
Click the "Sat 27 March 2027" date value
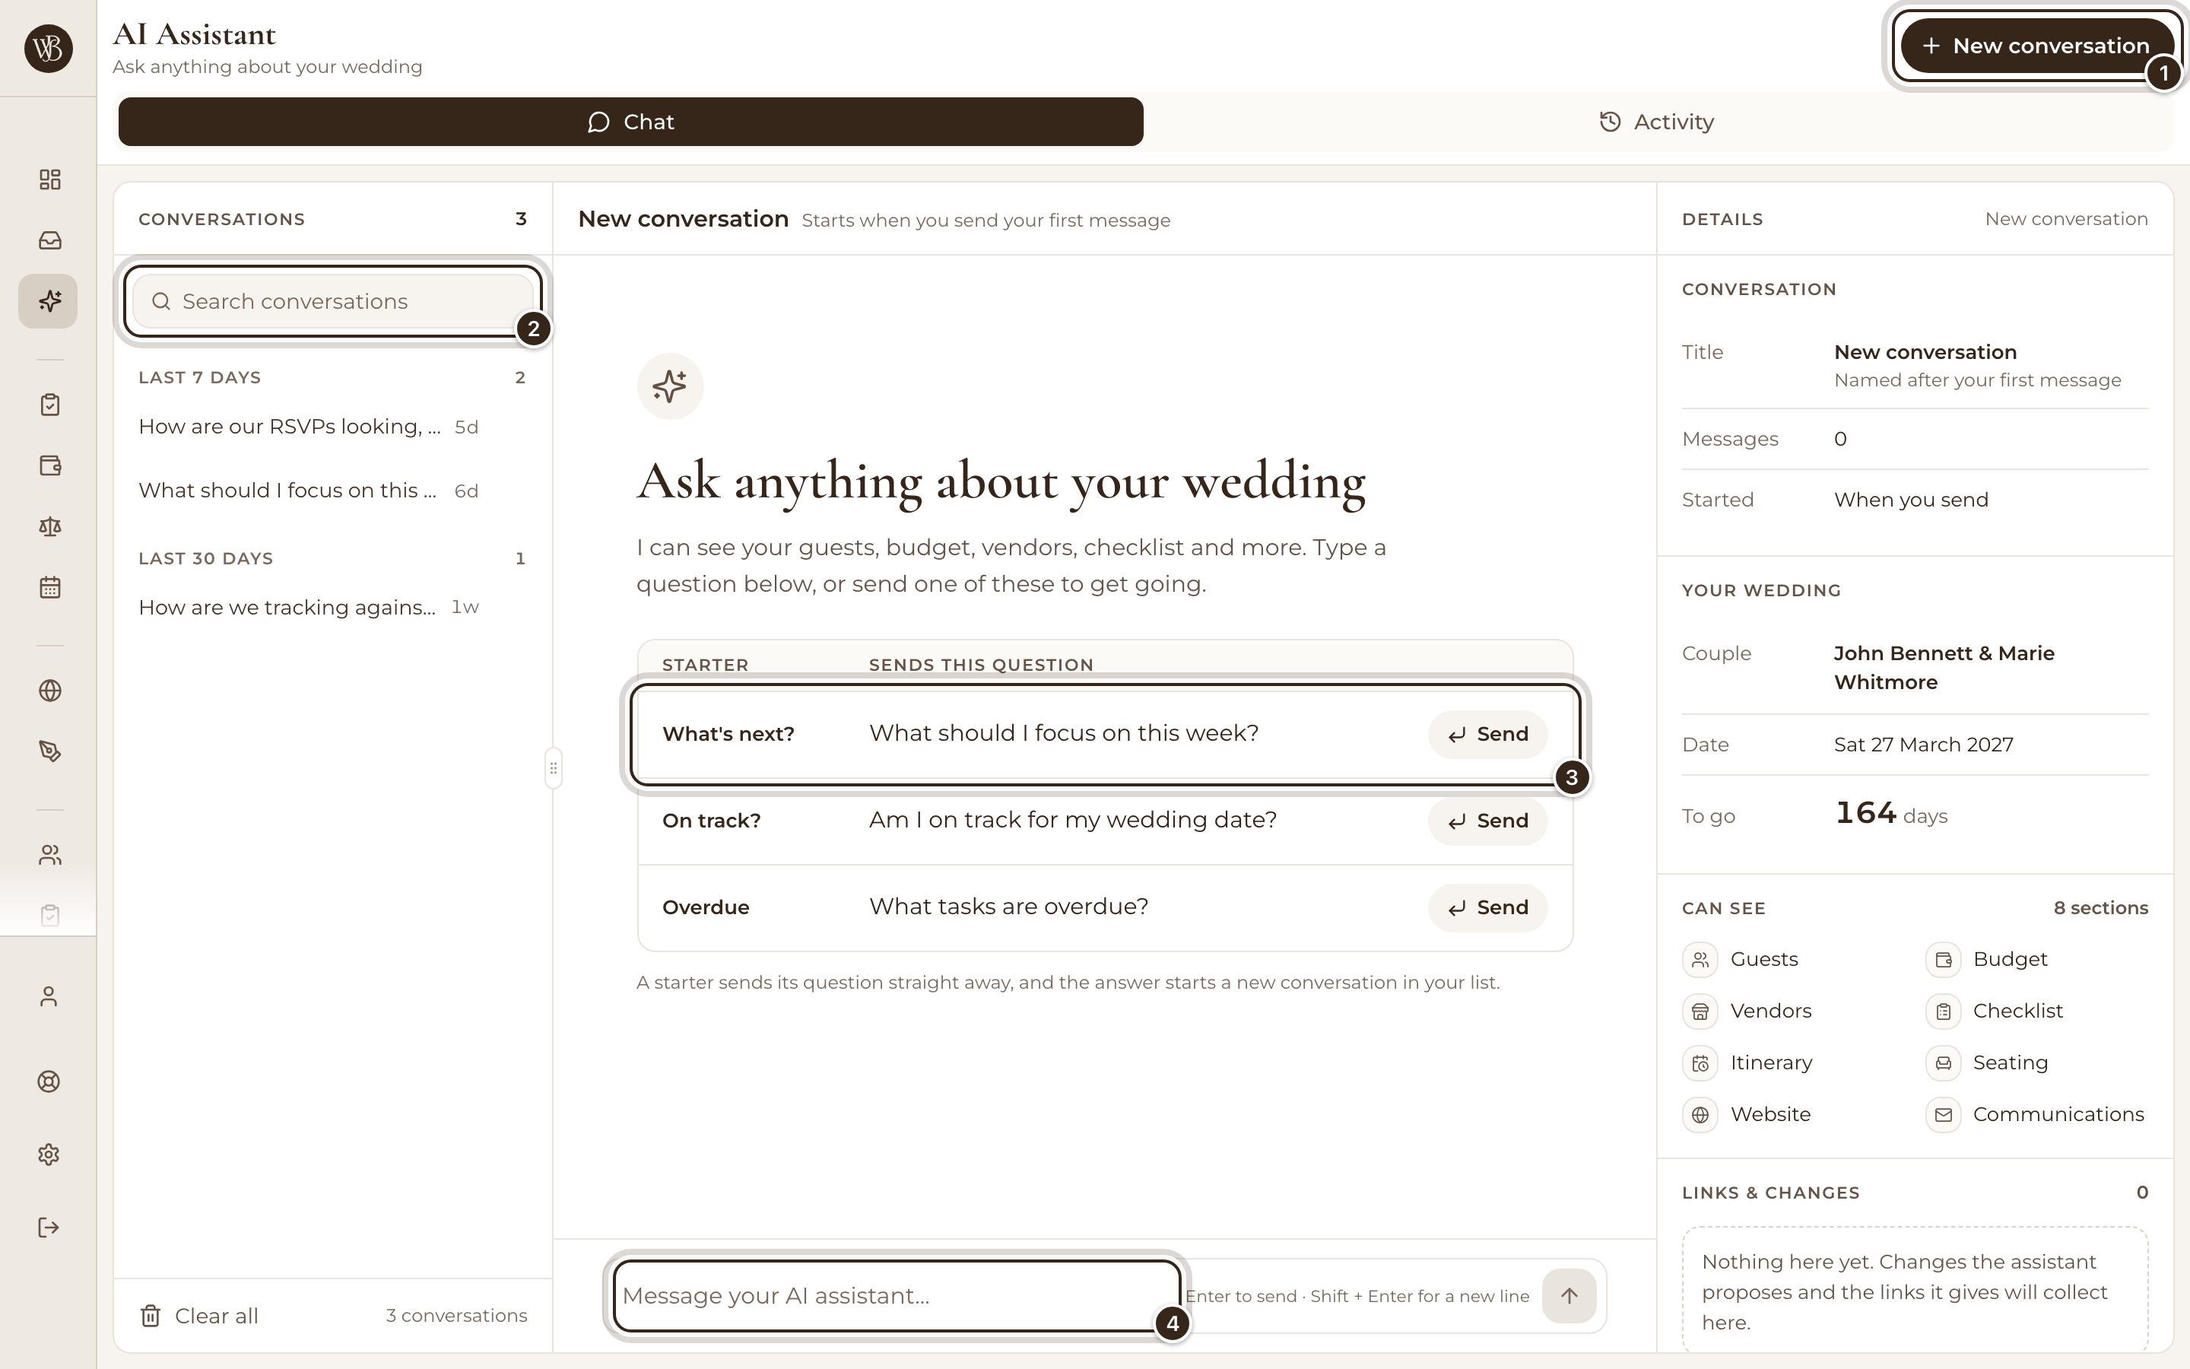[1923, 745]
